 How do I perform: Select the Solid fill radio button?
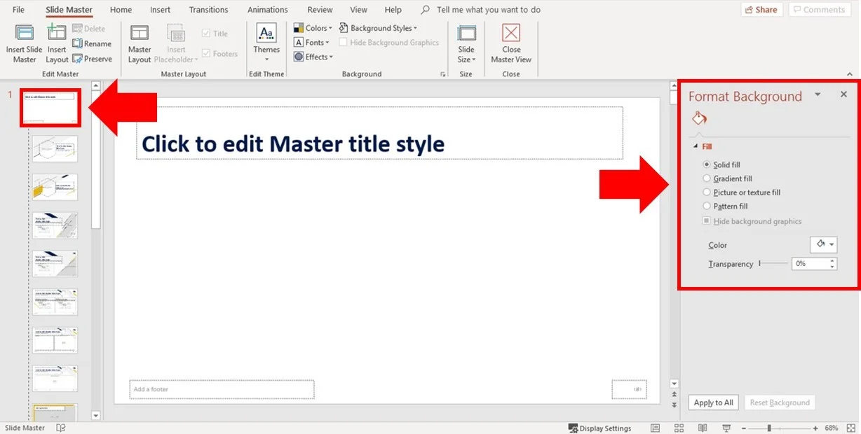(x=707, y=164)
